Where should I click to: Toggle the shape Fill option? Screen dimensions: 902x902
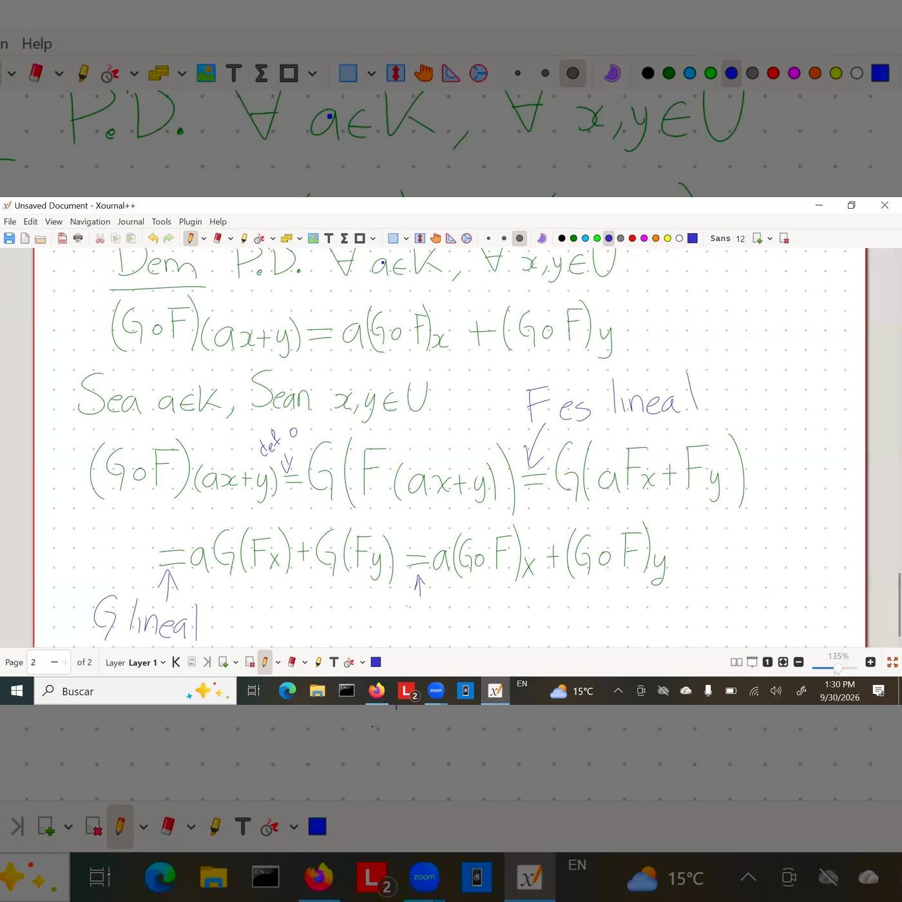(542, 238)
